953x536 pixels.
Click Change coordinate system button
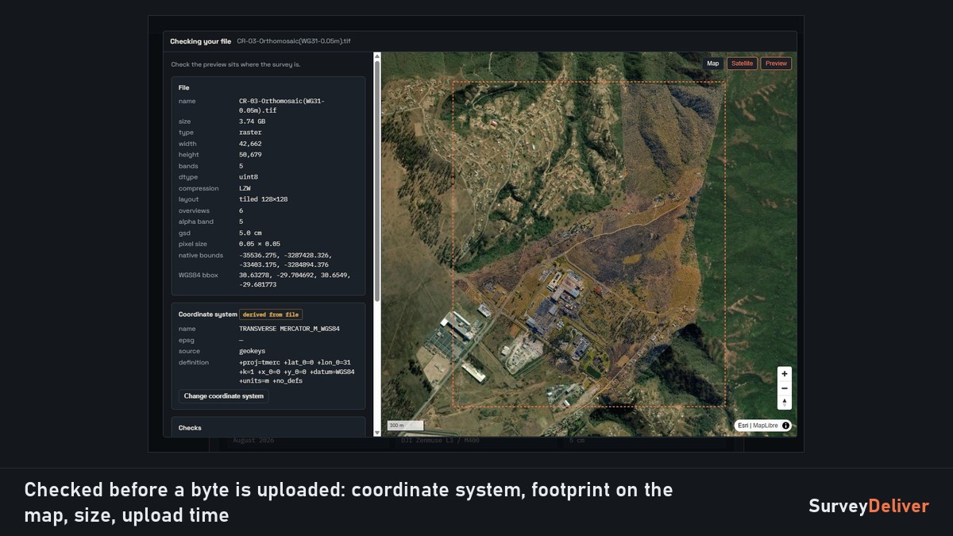(224, 396)
